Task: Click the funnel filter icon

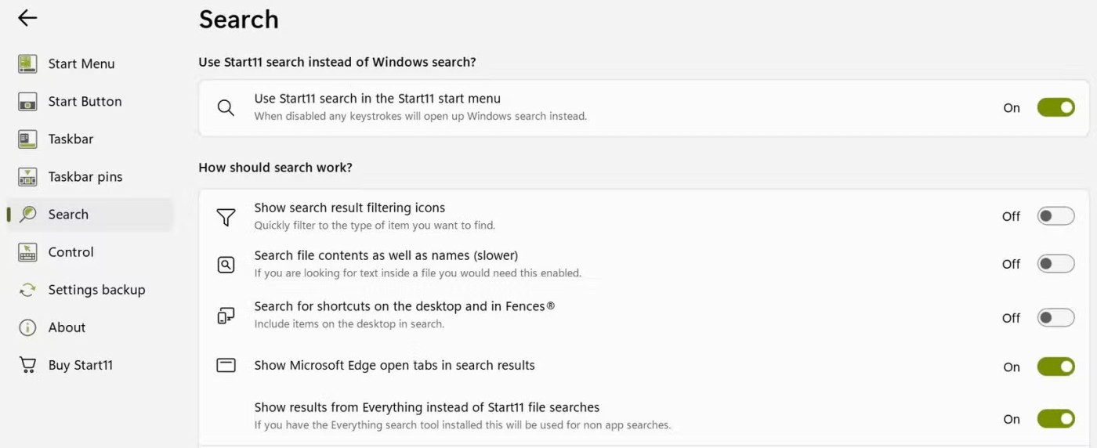Action: (226, 217)
